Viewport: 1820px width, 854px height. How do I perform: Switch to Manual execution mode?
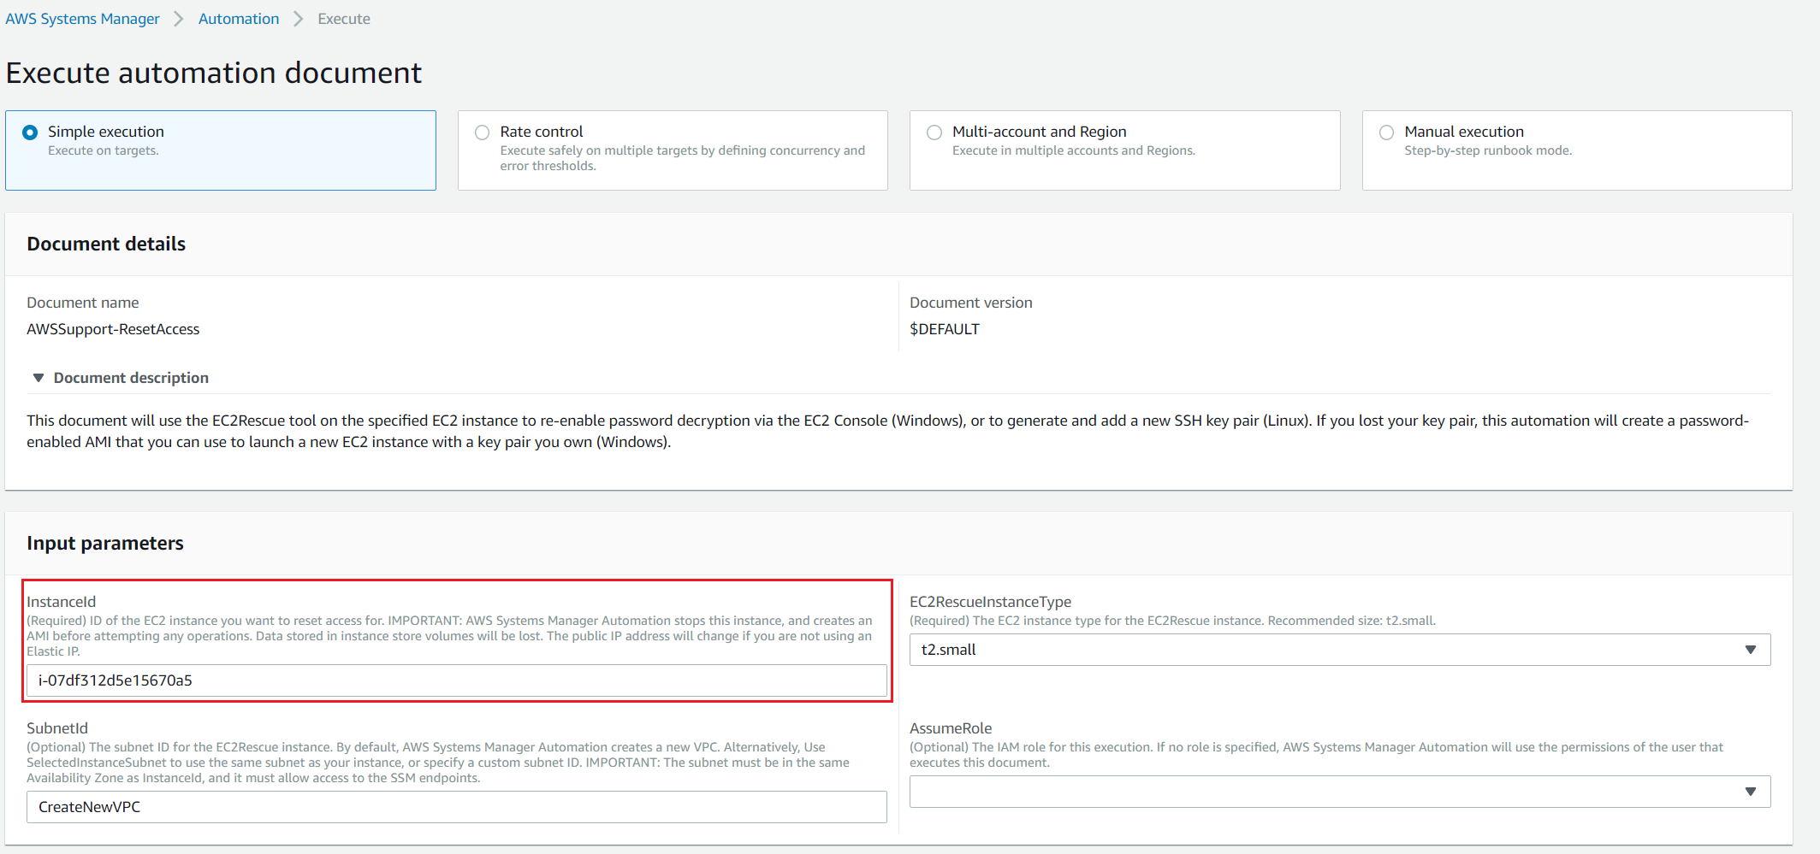coord(1386,133)
